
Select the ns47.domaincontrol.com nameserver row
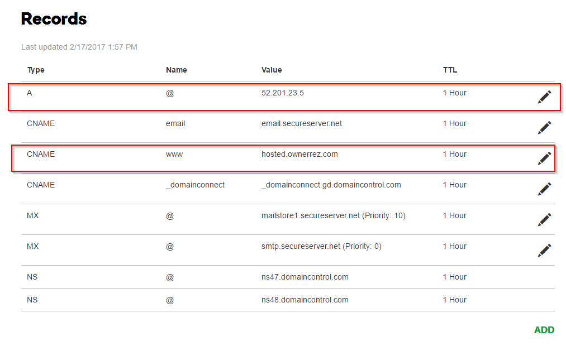(x=305, y=277)
